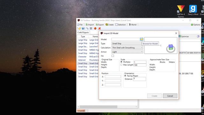Select the Character row in list

(x=88, y=57)
